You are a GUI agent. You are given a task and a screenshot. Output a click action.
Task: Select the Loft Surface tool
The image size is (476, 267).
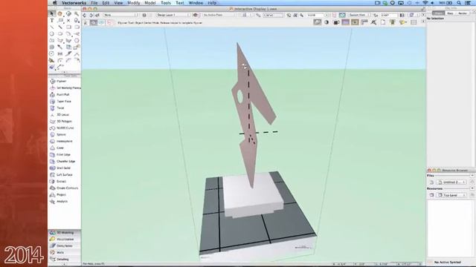65,174
